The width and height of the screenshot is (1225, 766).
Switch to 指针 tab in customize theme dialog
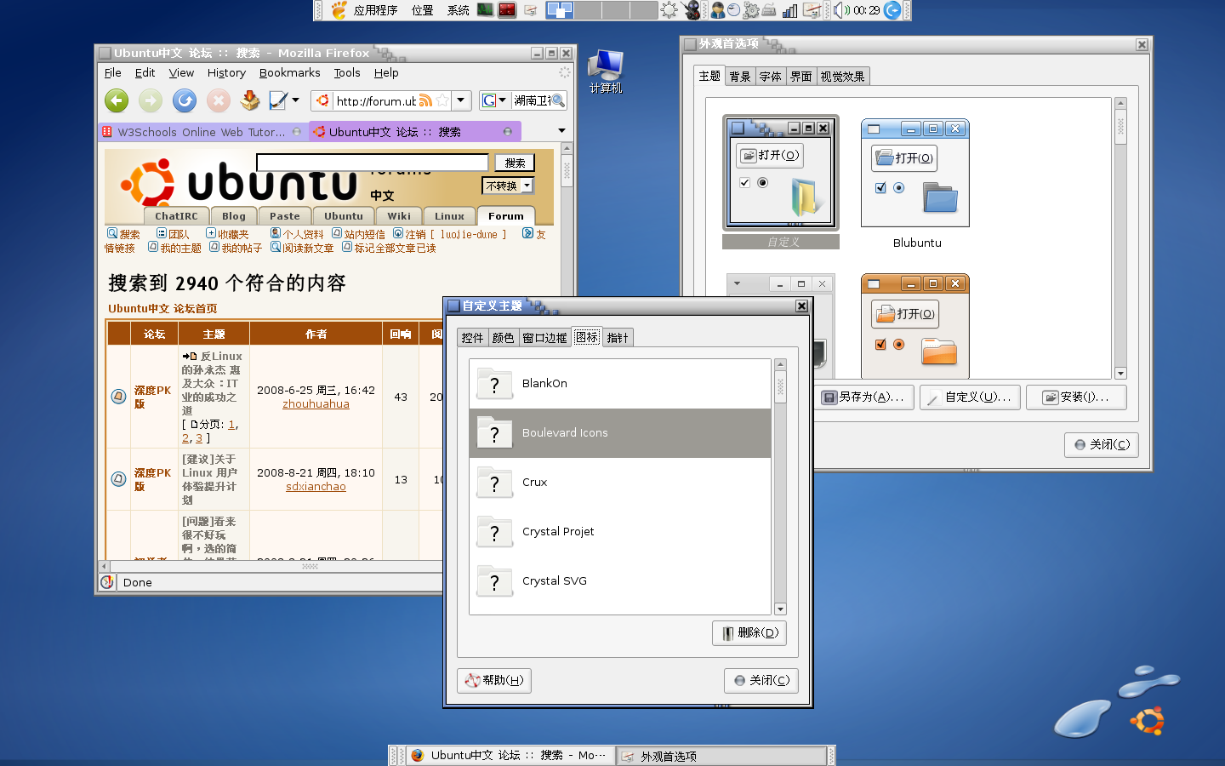[x=618, y=338]
